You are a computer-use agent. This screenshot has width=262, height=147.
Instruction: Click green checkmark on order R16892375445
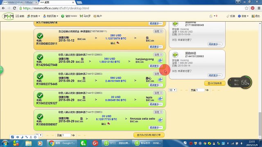tap(40, 76)
